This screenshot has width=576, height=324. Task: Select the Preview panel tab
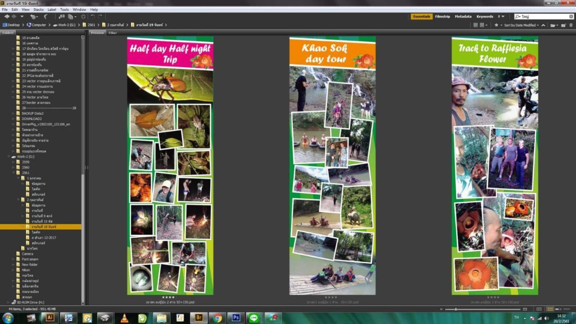98,33
